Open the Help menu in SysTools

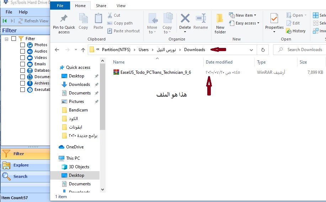pos(23,12)
